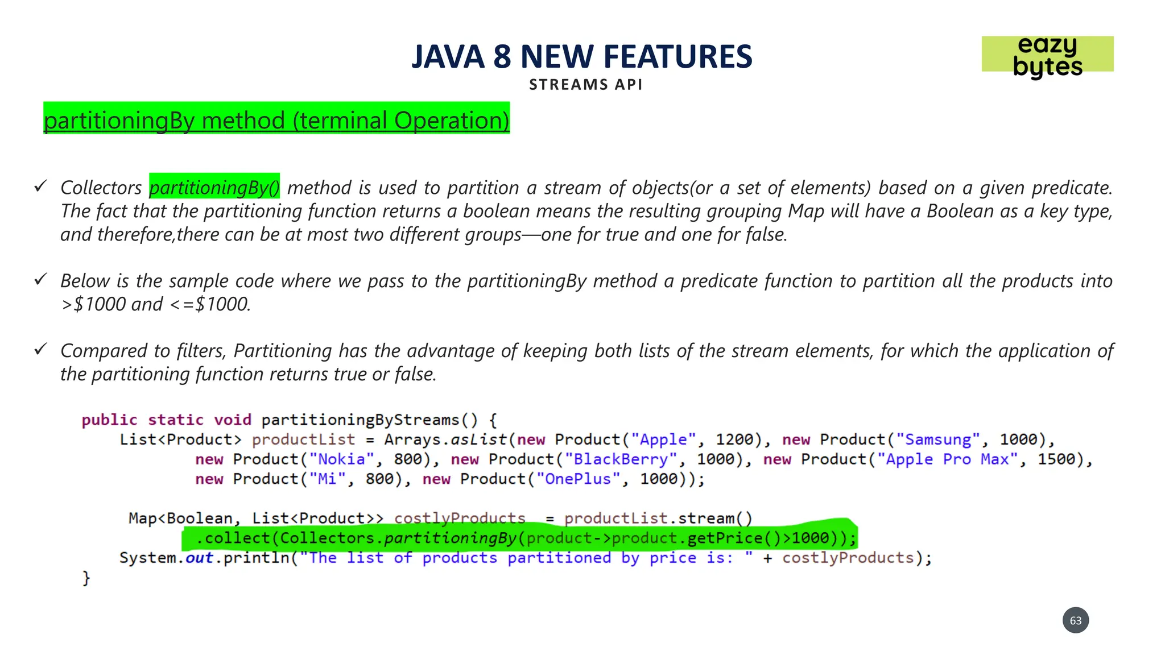Click the highlighted partitioningBy() word in first bullet

click(214, 187)
